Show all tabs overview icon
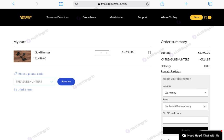The width and height of the screenshot is (224, 140). click(x=210, y=4)
